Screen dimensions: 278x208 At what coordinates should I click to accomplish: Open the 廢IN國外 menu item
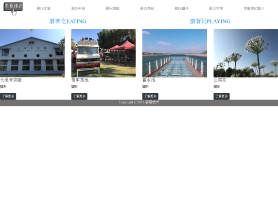(182, 8)
